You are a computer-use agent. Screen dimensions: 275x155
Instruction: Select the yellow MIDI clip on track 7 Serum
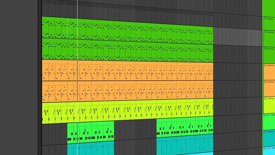click(x=128, y=111)
